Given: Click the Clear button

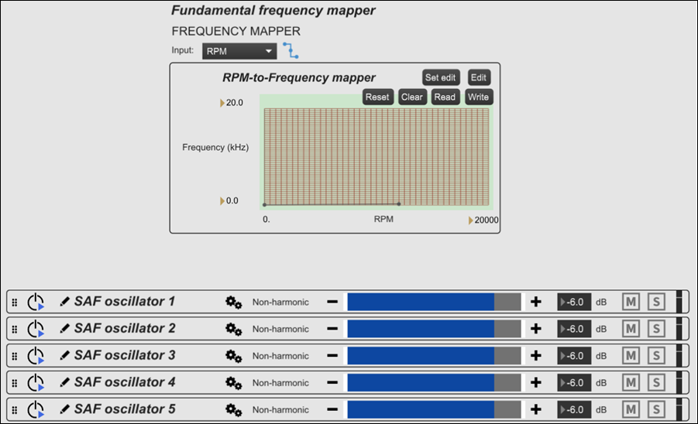Looking at the screenshot, I should tap(412, 97).
